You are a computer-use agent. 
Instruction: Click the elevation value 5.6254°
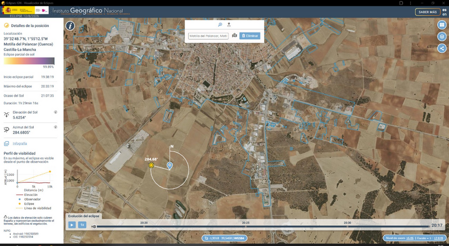tap(20, 117)
